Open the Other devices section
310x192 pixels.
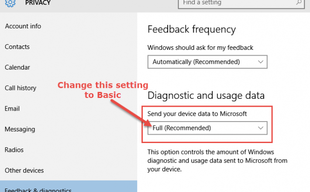click(x=24, y=171)
